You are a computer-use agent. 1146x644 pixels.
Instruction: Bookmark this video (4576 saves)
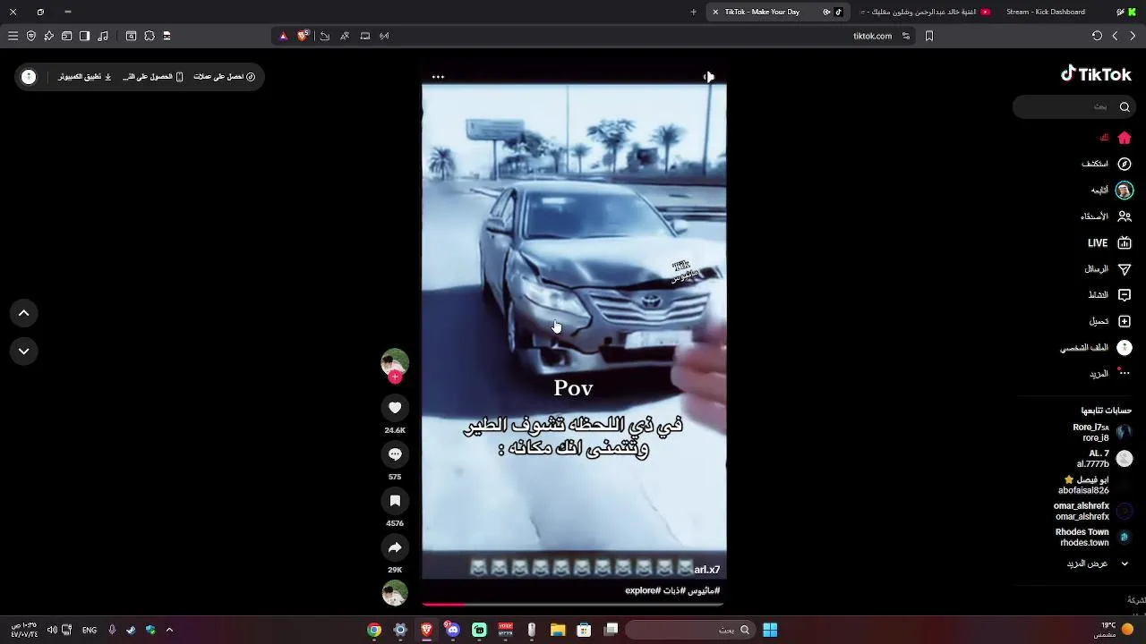coord(395,501)
